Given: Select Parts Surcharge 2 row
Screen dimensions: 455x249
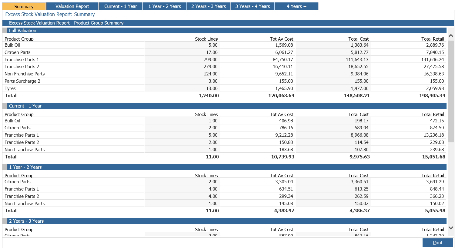Looking at the screenshot, I should click(x=22, y=81).
